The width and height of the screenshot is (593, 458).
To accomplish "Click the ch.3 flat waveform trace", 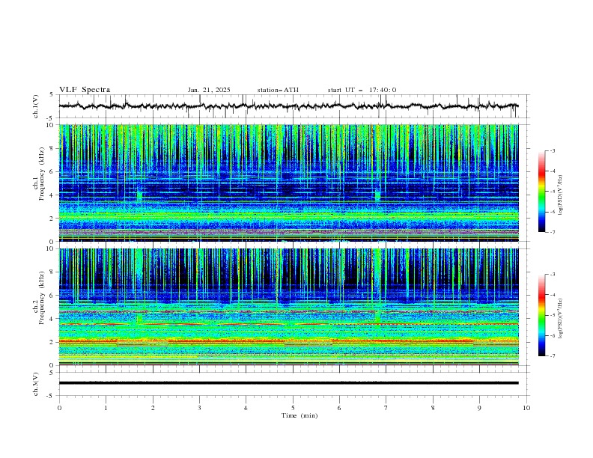I will (288, 383).
